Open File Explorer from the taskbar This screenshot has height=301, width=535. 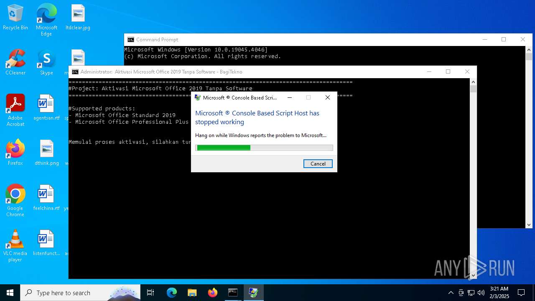pyautogui.click(x=192, y=293)
